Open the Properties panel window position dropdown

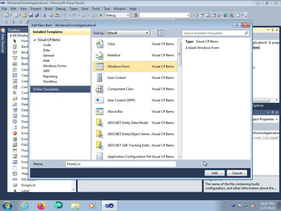click(268, 112)
